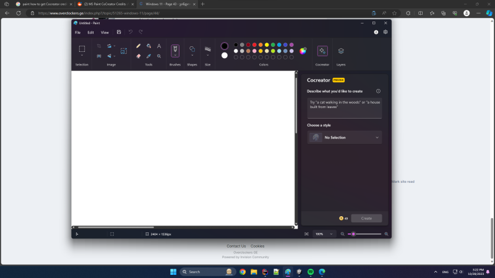Select the white secondary color circle
The image size is (495, 278).
(x=225, y=56)
